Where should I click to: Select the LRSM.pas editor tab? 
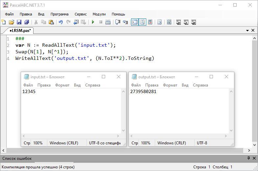coord(20,31)
